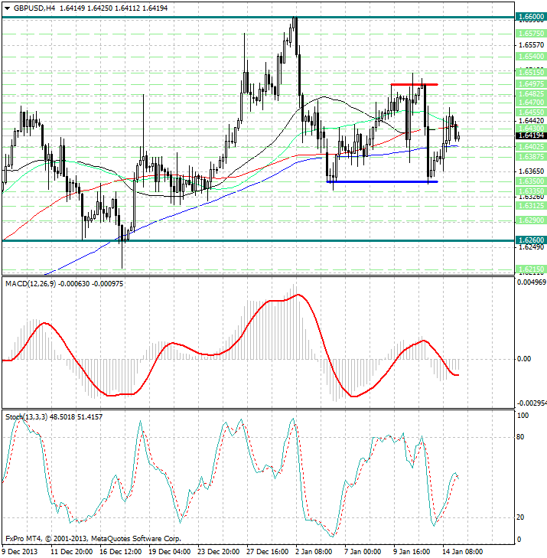
Task: Click the 1.63125 green price label
Action: point(531,206)
